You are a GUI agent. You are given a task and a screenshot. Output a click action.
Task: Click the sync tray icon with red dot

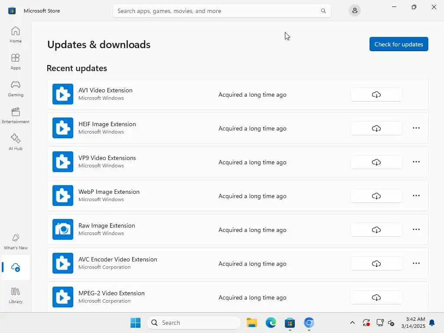tap(366, 323)
